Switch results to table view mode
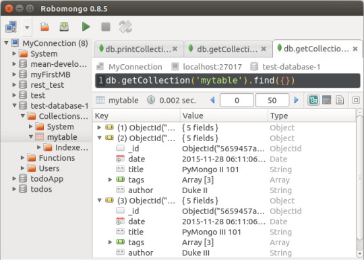The width and height of the screenshot is (364, 260). 327,101
